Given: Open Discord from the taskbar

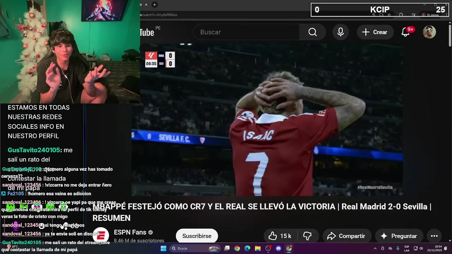Looking at the screenshot, I should click(278, 248).
